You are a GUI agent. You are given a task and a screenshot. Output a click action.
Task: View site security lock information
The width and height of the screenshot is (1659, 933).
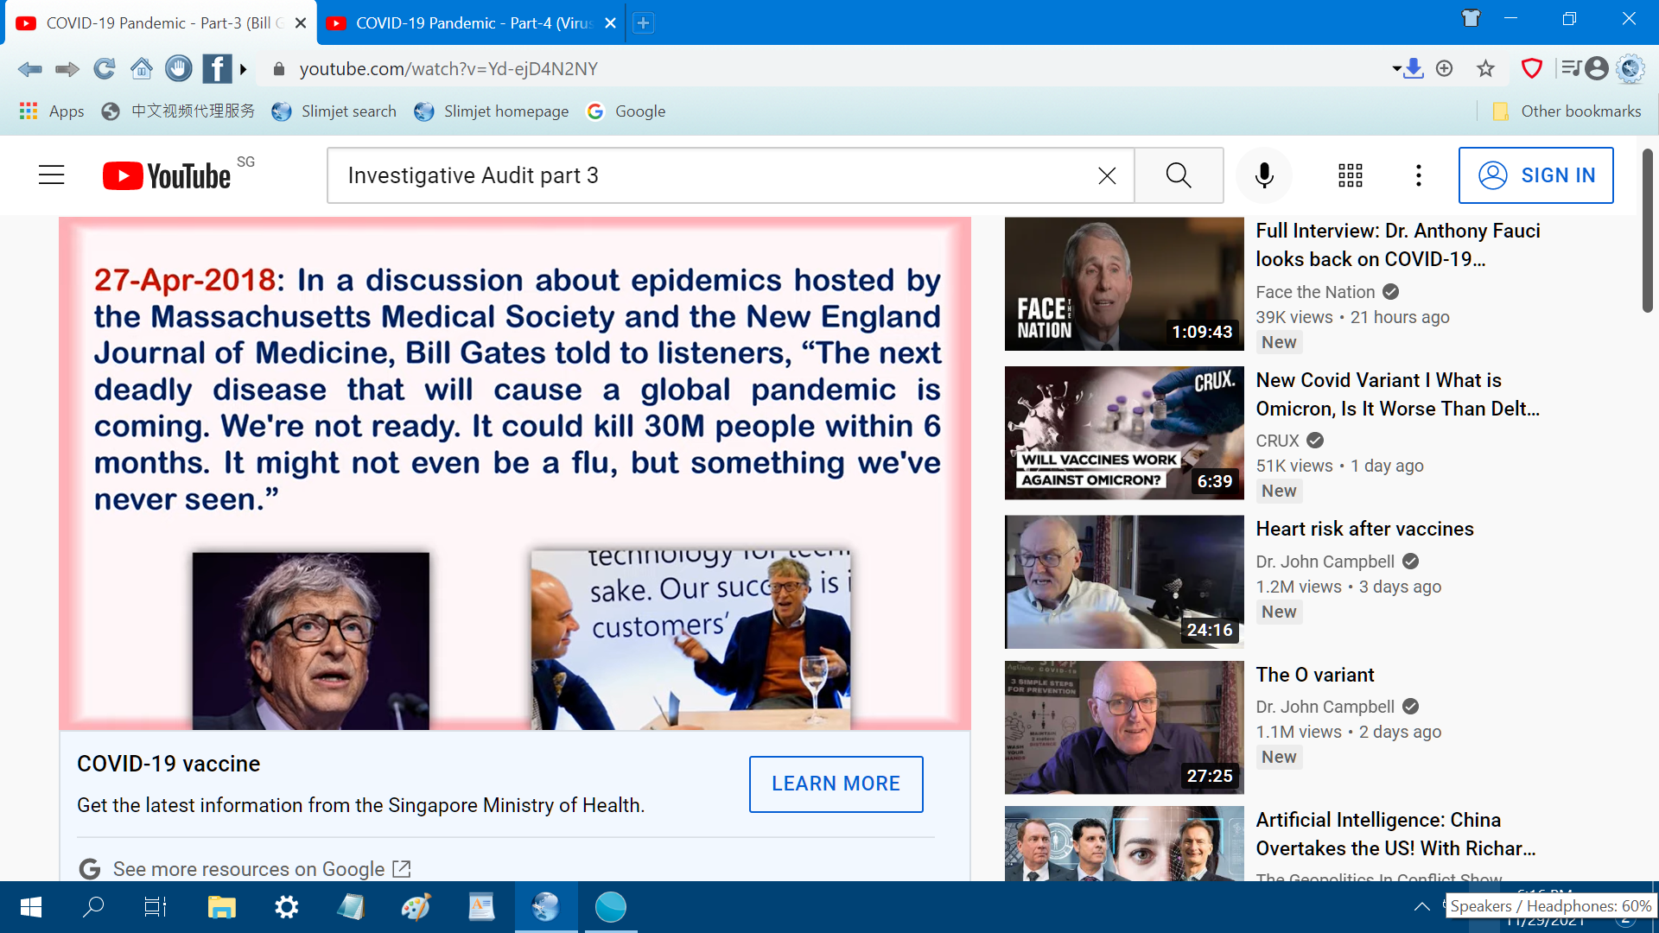(x=278, y=69)
